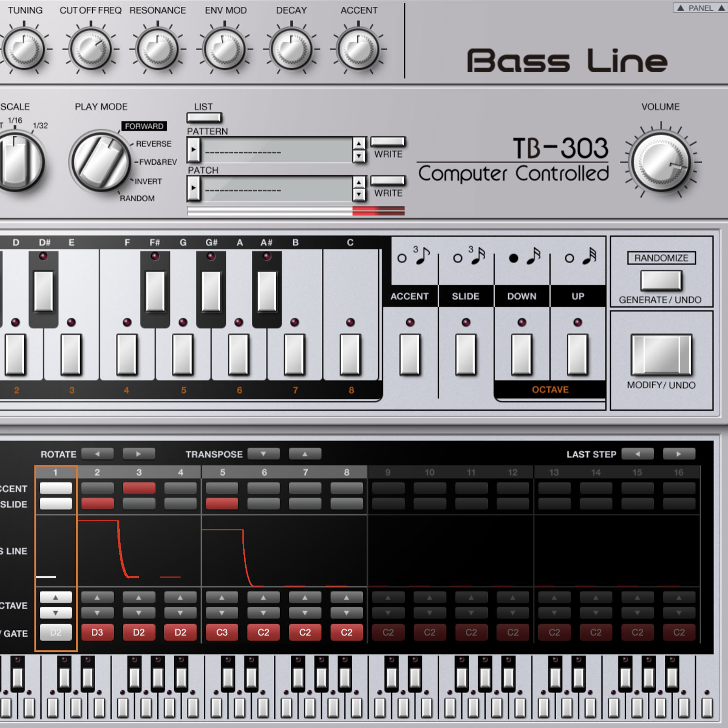Click the Patch play arrow button
The width and height of the screenshot is (728, 728).
tap(193, 188)
